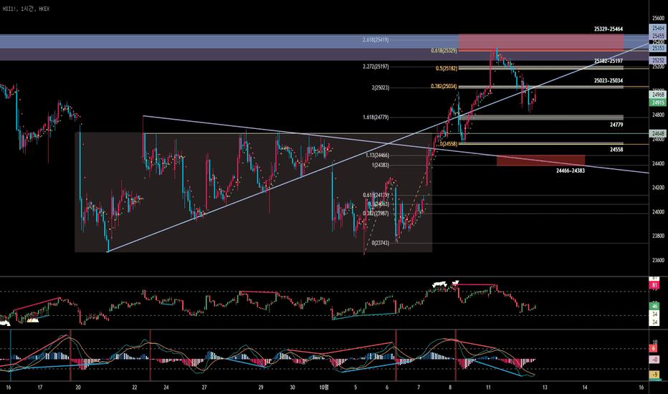
Task: Click the 10월 month marker on time axis
Action: (324, 387)
